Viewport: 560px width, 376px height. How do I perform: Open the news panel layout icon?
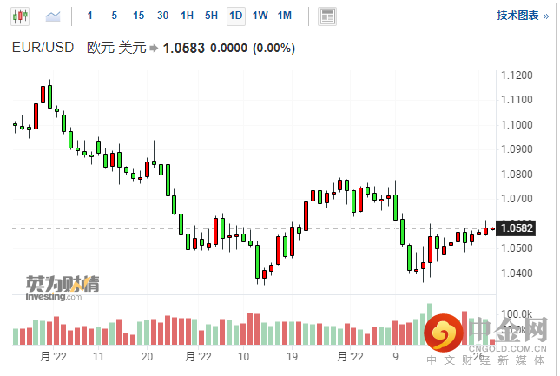coord(327,16)
